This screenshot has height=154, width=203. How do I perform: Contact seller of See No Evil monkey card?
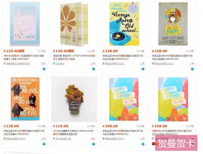[44, 144]
